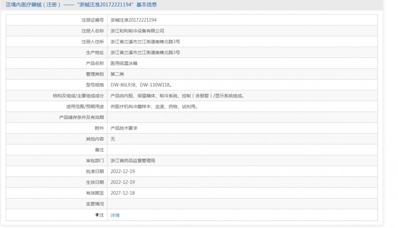Click the pin icon beside 注 label

pyautogui.click(x=97, y=215)
